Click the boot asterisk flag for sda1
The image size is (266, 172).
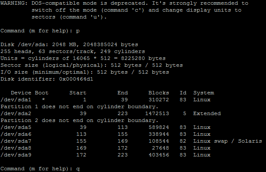tap(43, 100)
